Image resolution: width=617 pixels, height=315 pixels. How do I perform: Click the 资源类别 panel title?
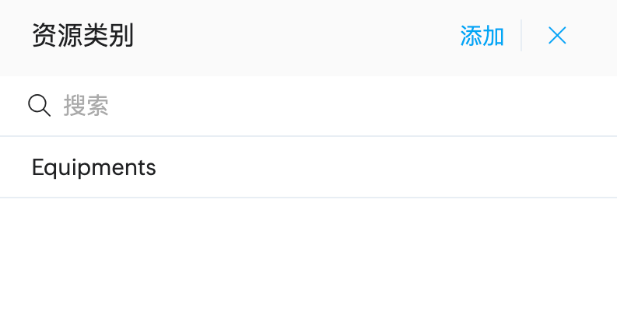coord(82,36)
